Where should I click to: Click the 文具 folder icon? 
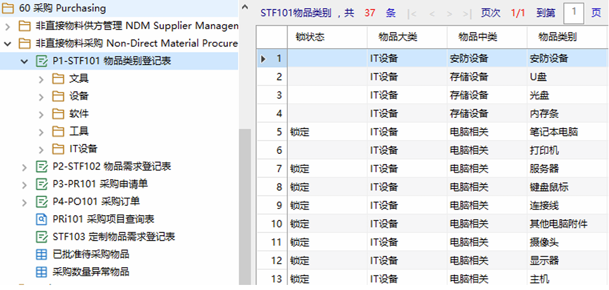pos(58,79)
